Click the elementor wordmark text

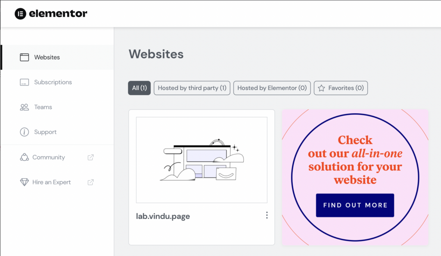point(58,14)
